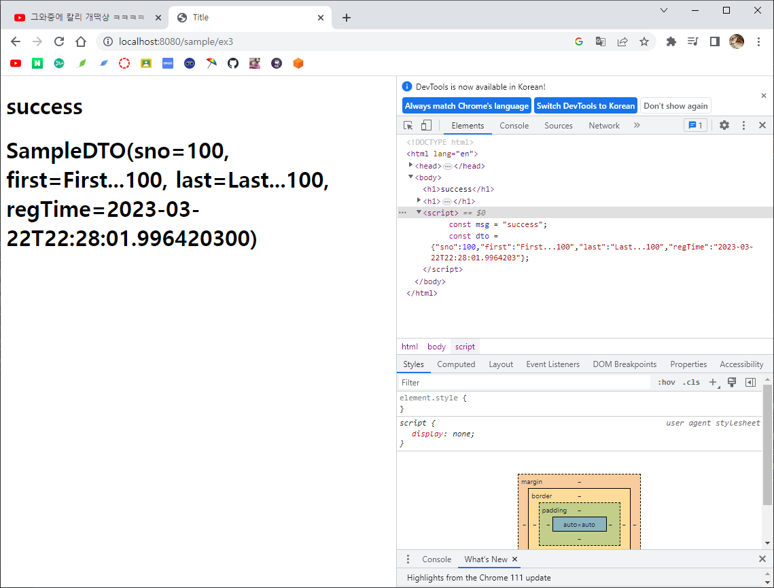This screenshot has height=588, width=774.
Task: Click Always match Chrome's language
Action: click(466, 105)
